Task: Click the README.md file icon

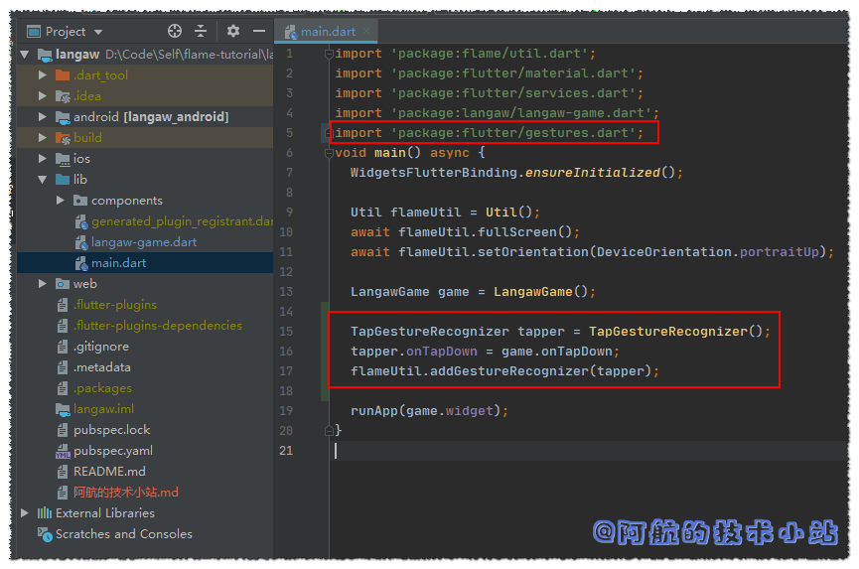Action: tap(63, 472)
